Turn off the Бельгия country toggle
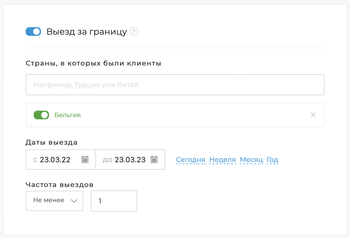The image size is (350, 238). [41, 115]
